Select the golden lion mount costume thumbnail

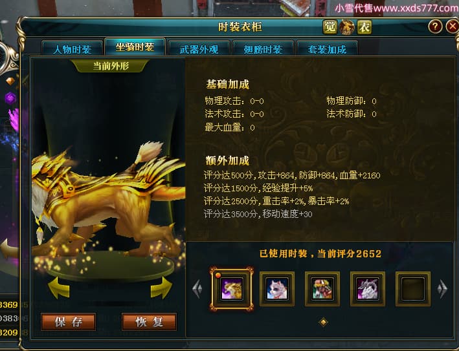(232, 289)
